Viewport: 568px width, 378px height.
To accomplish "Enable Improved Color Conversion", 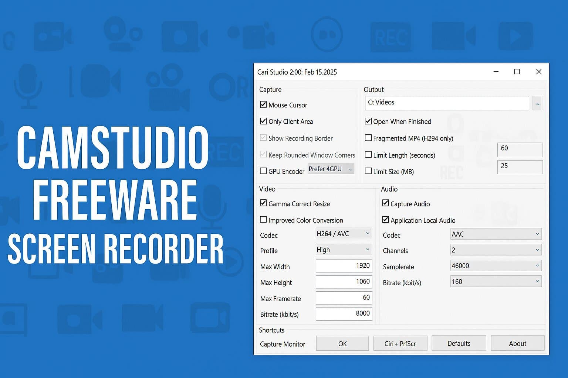I will (x=263, y=219).
